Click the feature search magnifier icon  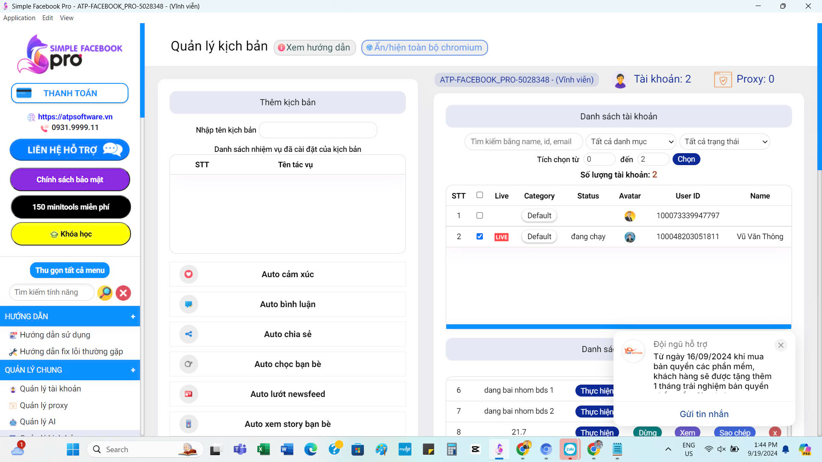[x=105, y=293]
